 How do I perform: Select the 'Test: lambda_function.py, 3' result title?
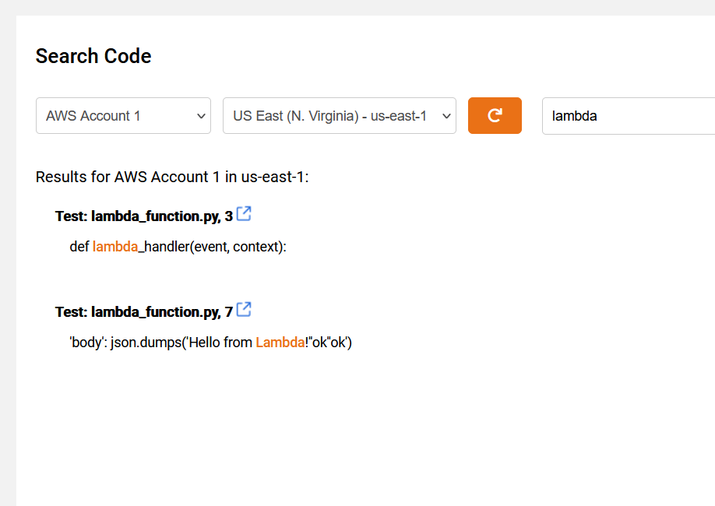[x=144, y=216]
